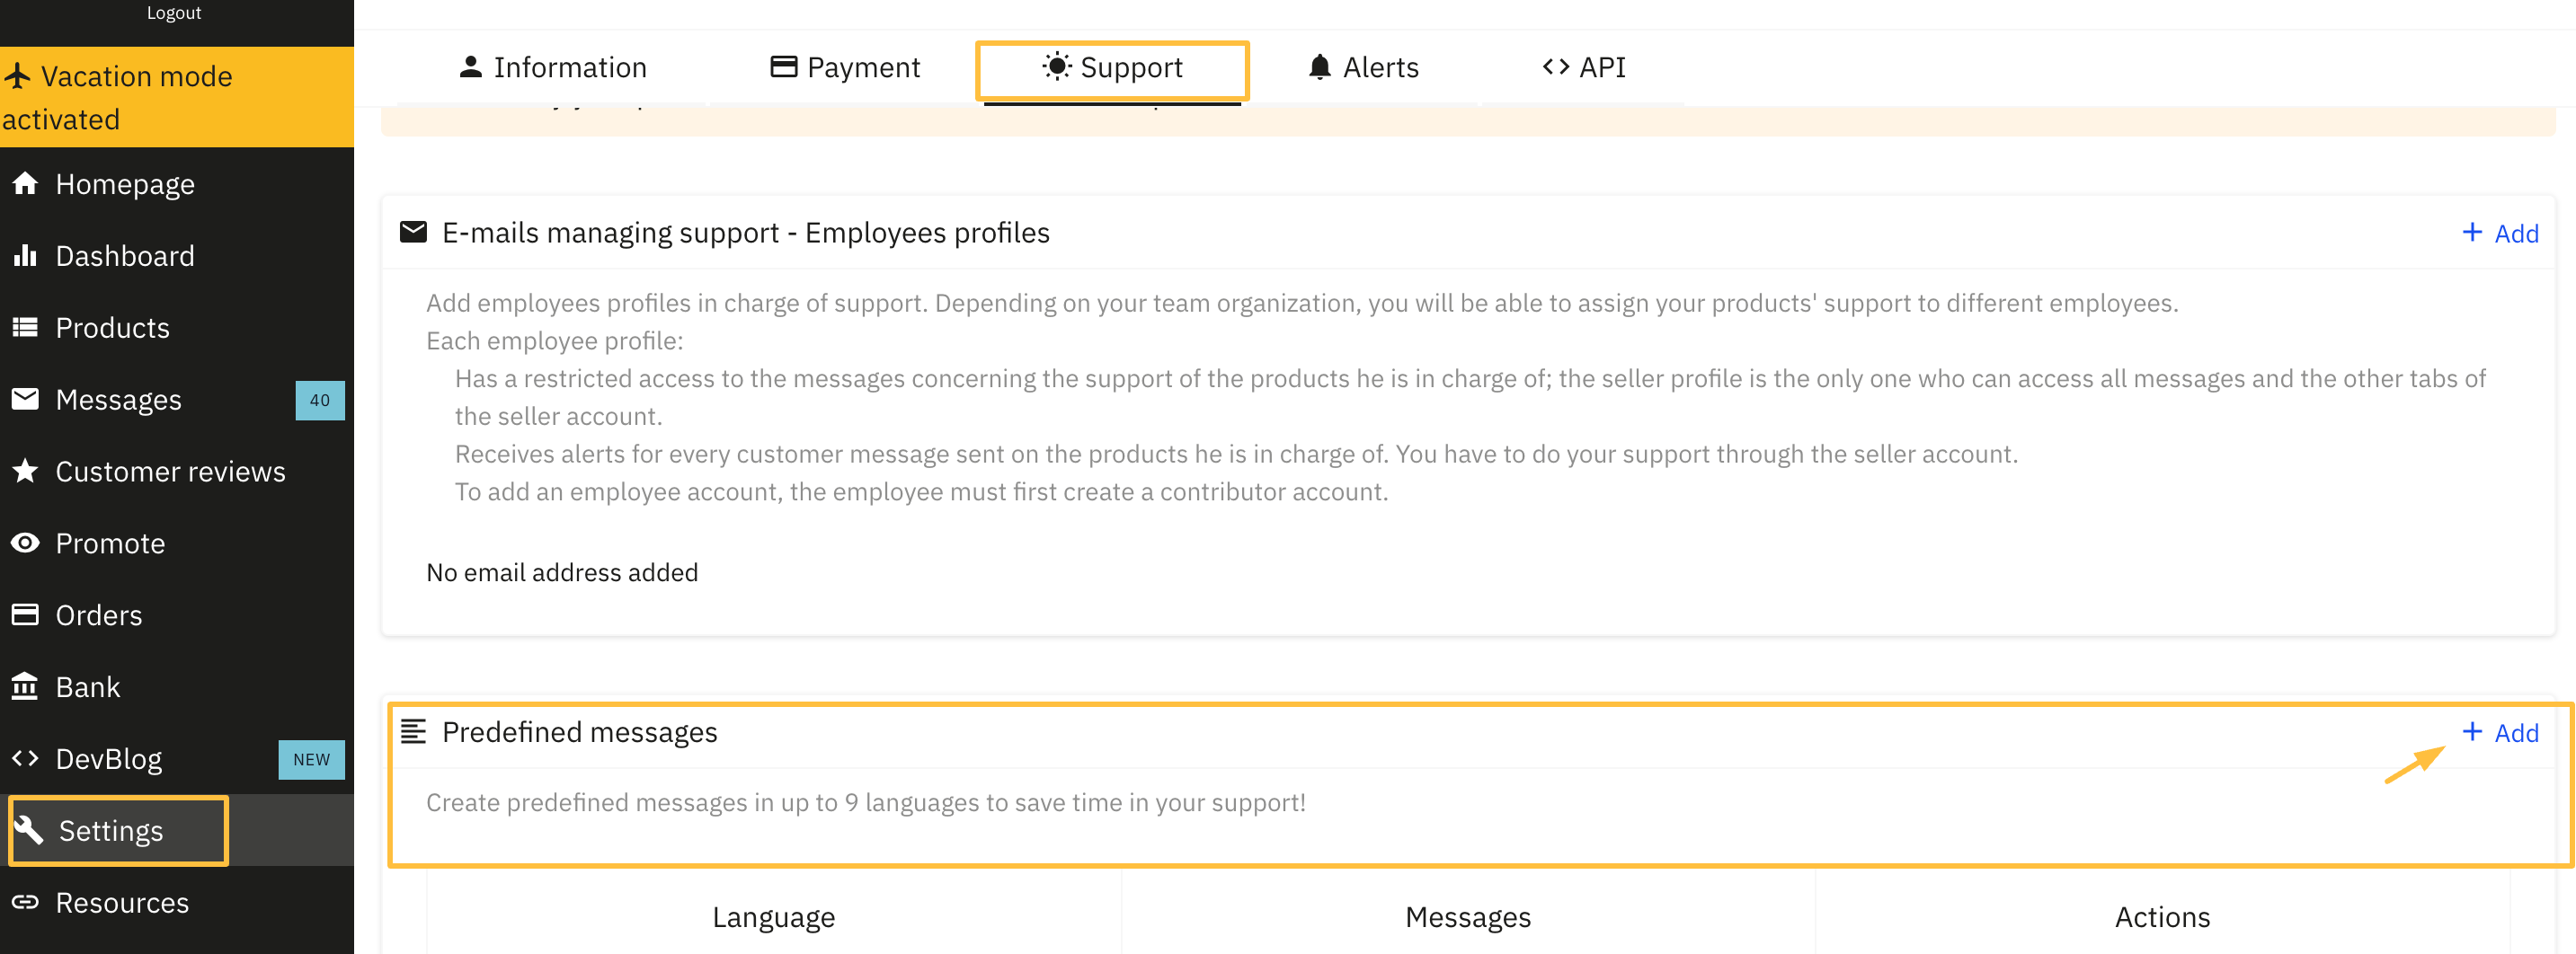Click the sun icon on the Support tab
The height and width of the screenshot is (954, 2576).
click(1054, 66)
